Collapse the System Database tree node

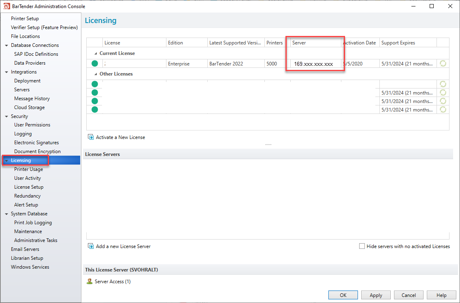(6, 214)
